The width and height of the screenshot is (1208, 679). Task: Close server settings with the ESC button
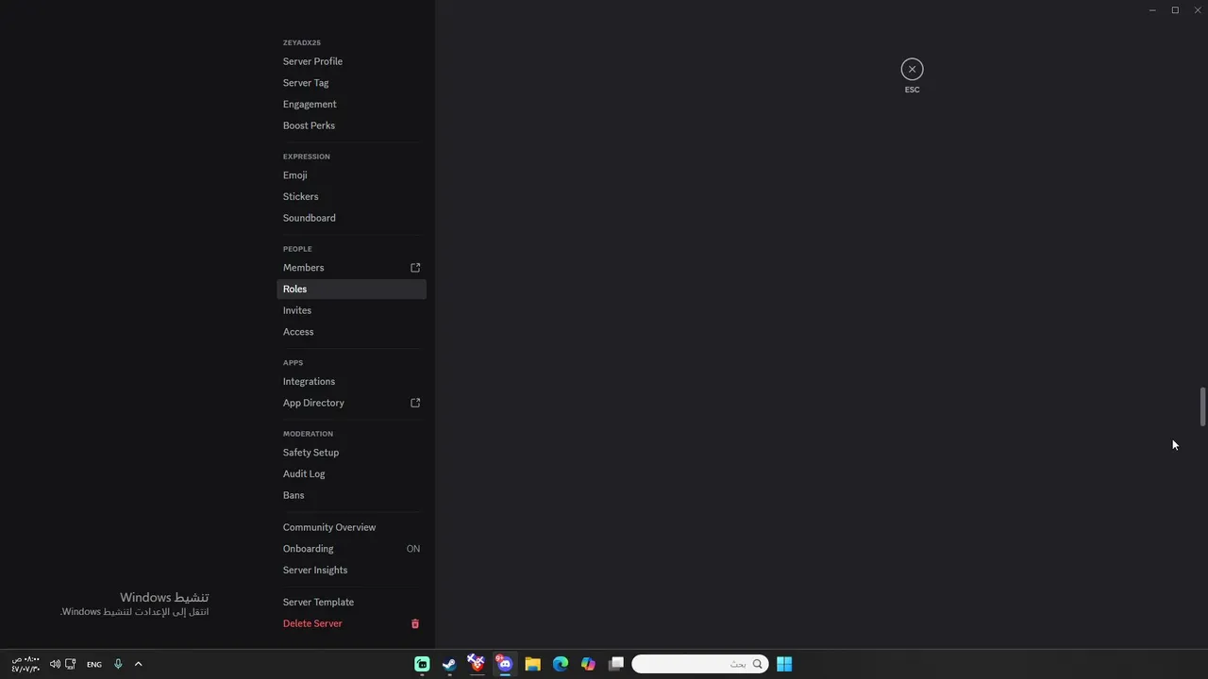tap(912, 69)
